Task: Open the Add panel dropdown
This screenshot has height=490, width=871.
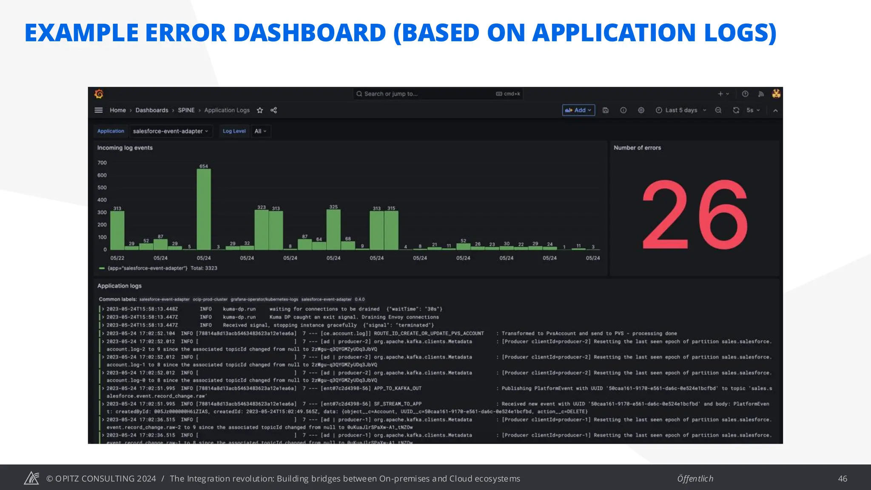Action: [578, 110]
